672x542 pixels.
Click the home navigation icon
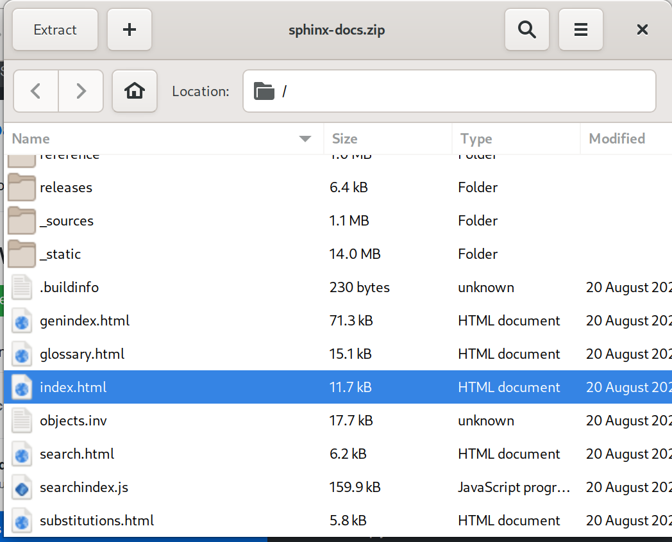tap(134, 91)
